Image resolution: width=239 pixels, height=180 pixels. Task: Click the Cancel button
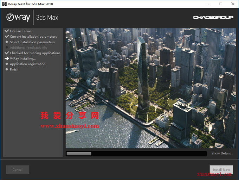[18, 170]
